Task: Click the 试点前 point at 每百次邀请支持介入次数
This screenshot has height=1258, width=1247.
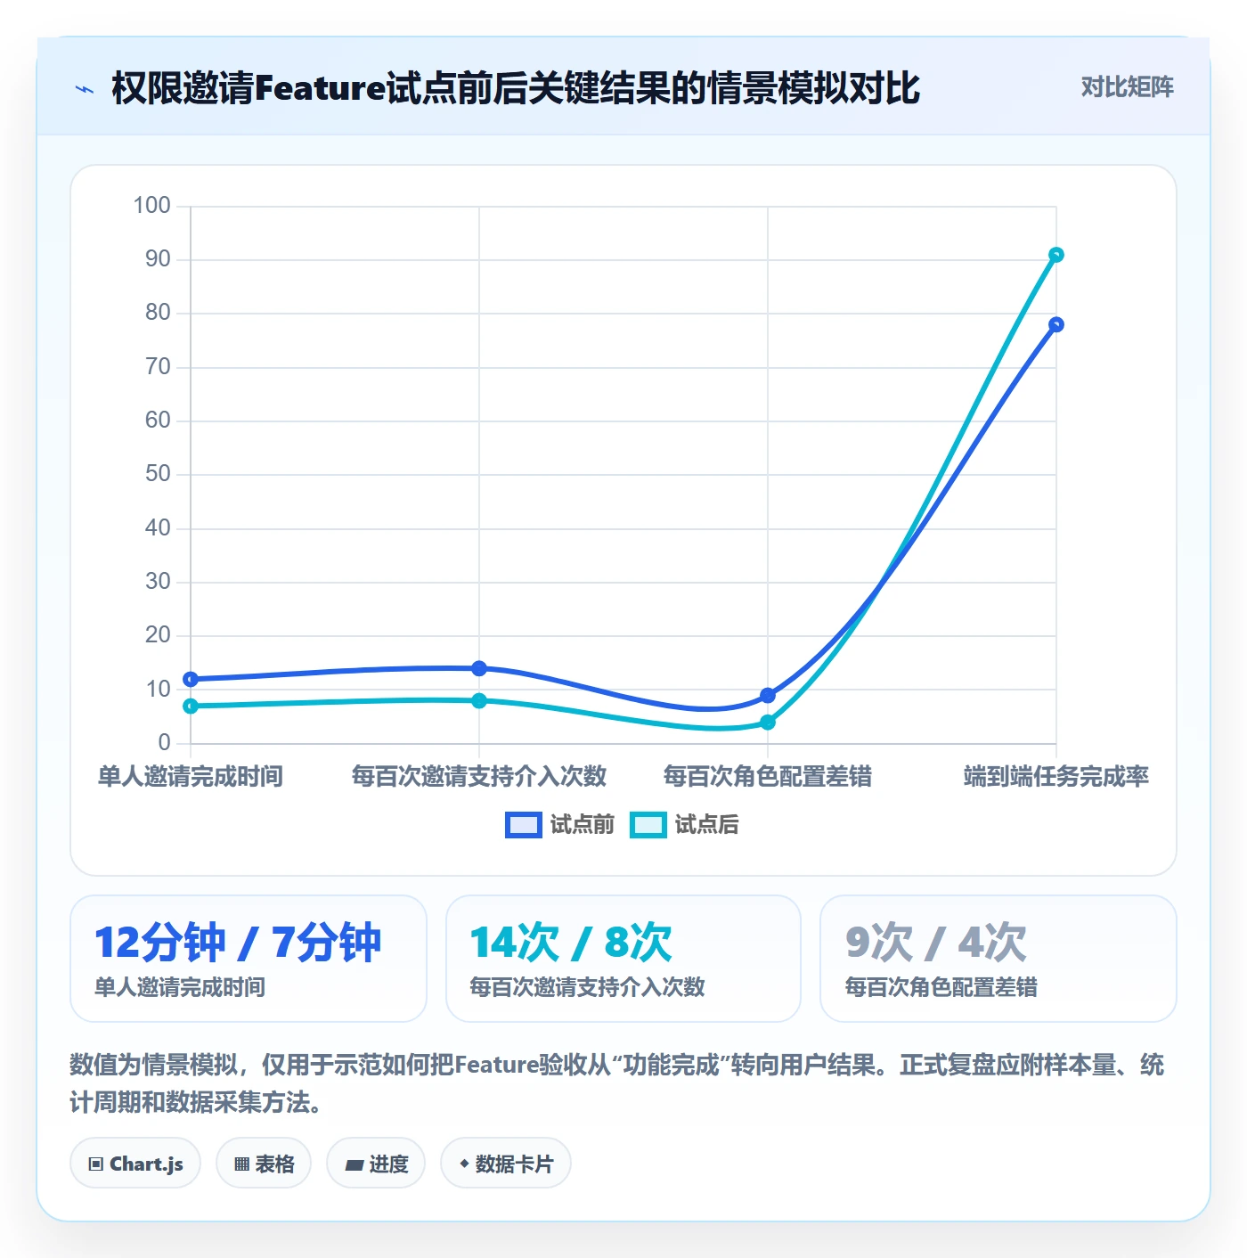Action: click(x=479, y=668)
